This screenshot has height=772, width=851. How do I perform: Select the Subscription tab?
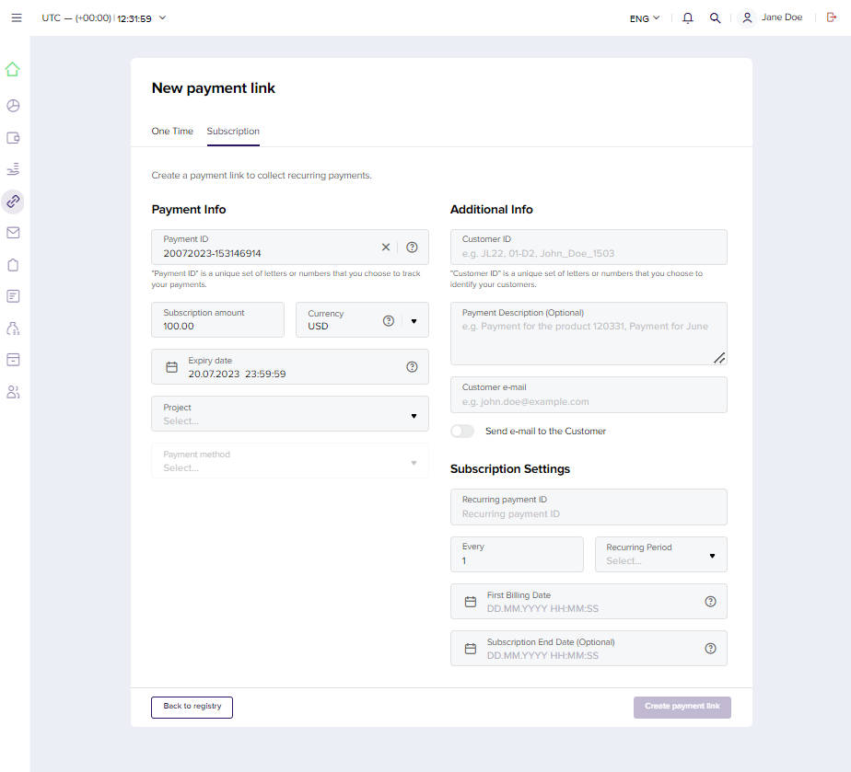[233, 132]
